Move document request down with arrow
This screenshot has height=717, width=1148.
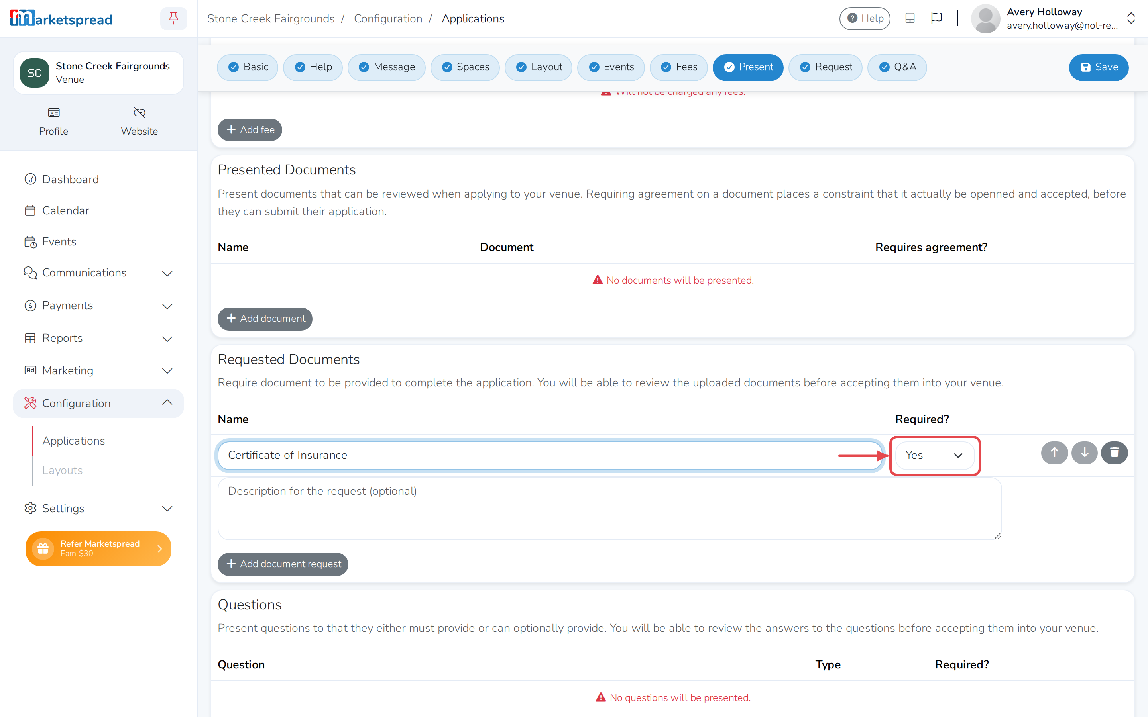coord(1084,453)
